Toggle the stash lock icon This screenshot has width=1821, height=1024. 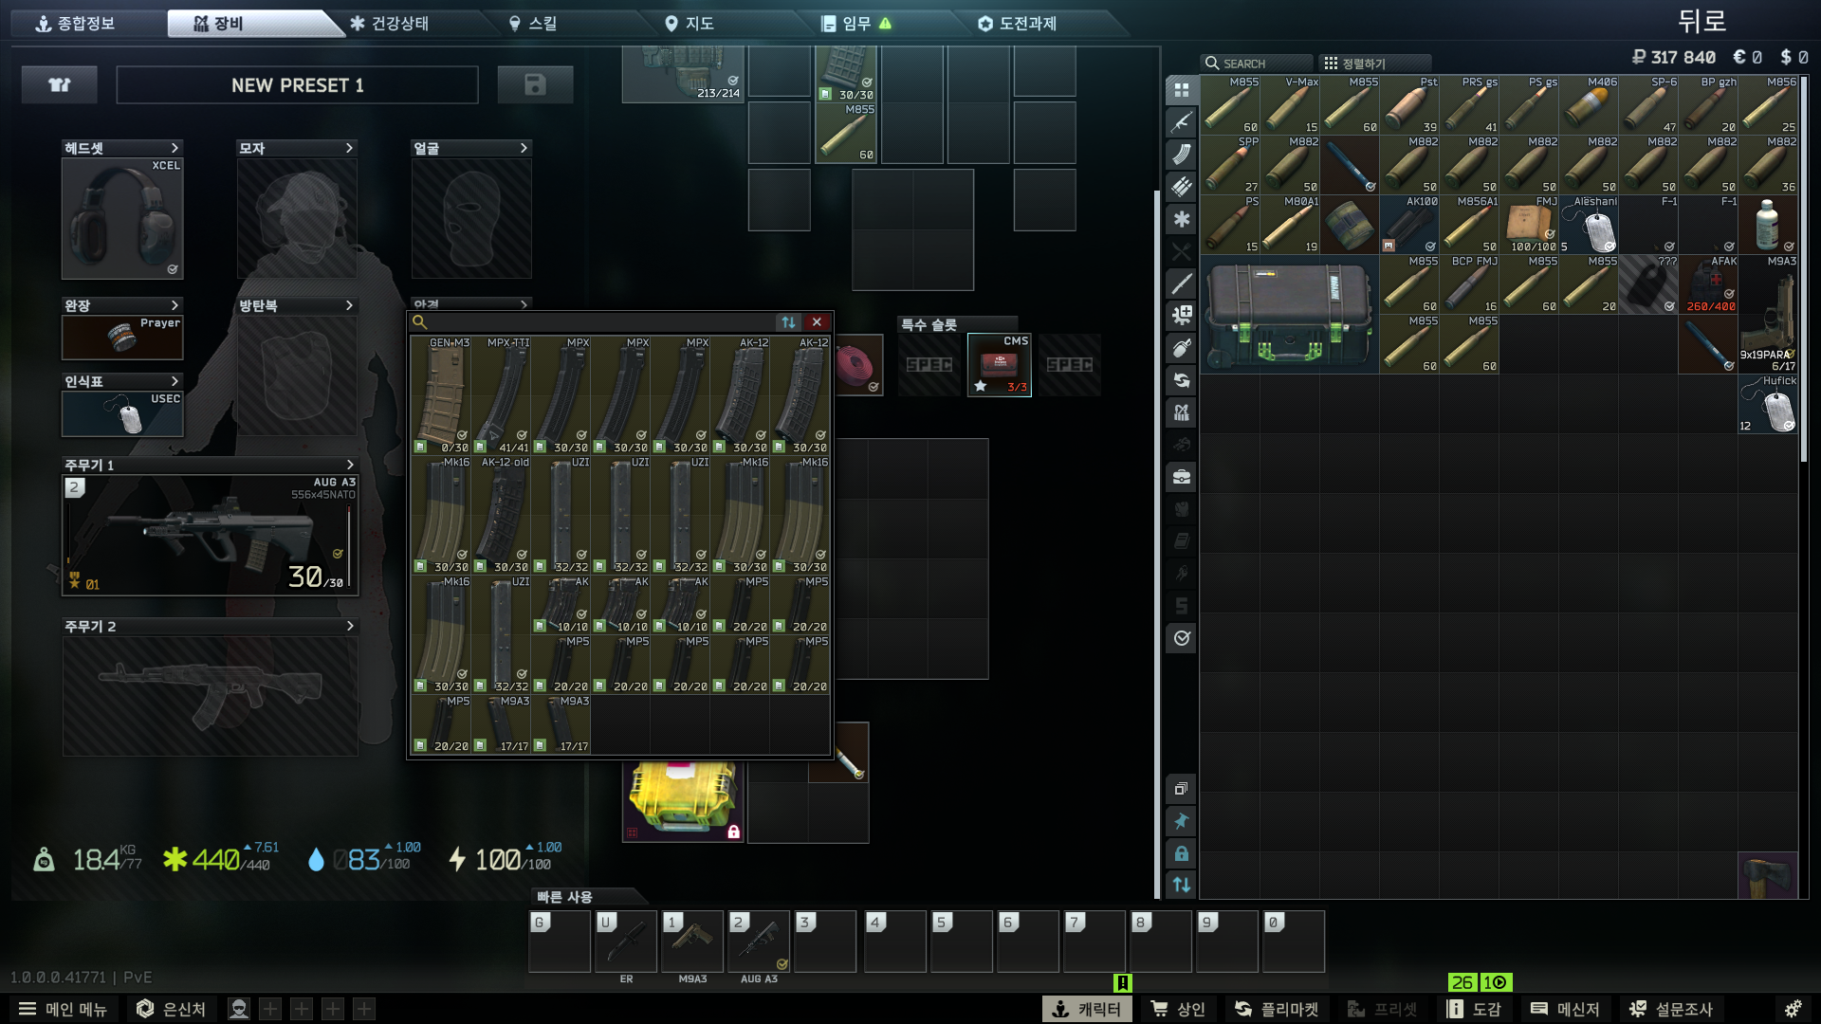1181,853
